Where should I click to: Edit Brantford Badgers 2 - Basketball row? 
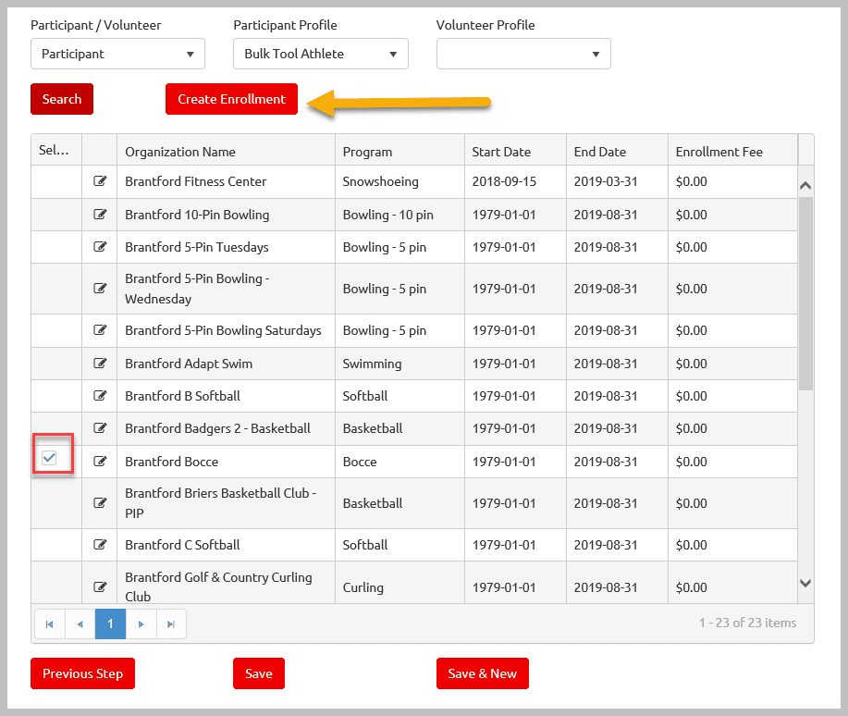tap(100, 428)
